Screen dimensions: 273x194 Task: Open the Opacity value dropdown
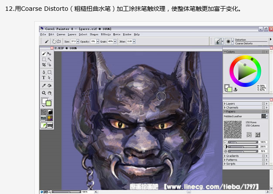[x=97, y=41]
